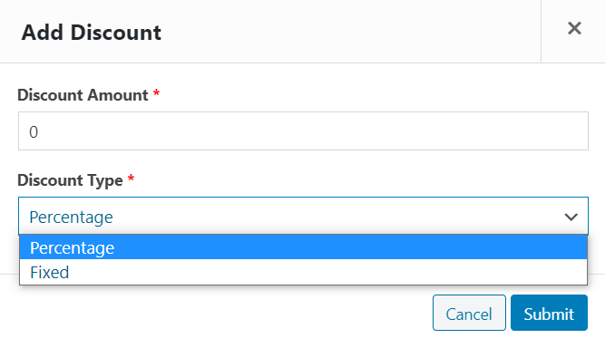The image size is (605, 348).
Task: Click the red asterisk beside Discount Type
Action: point(131,178)
